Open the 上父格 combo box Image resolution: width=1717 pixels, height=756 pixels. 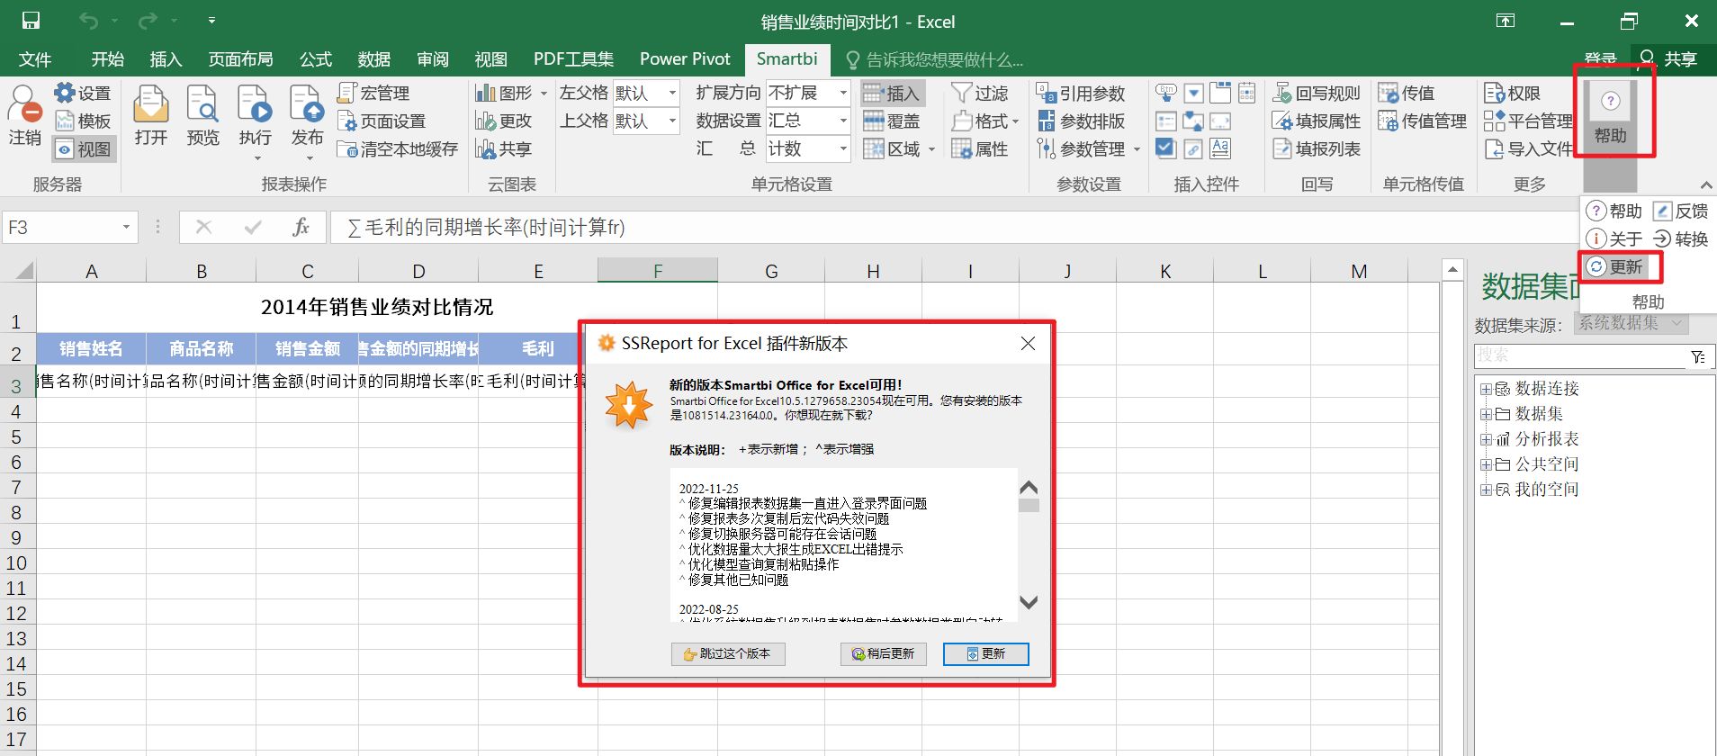click(646, 121)
